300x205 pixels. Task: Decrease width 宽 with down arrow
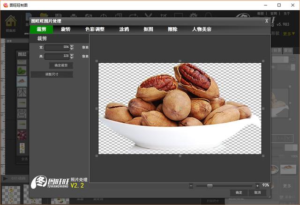[x=72, y=49]
